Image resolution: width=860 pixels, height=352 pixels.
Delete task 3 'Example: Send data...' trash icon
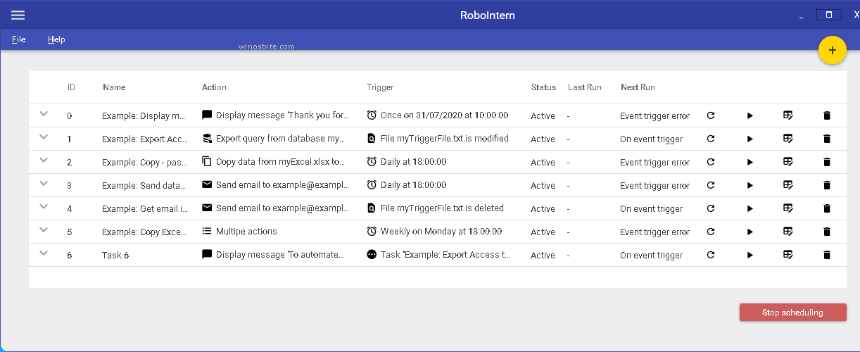(x=827, y=185)
